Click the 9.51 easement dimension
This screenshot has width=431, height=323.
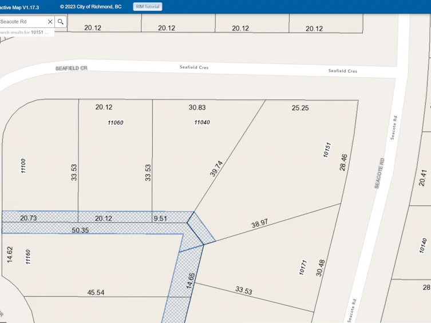[160, 218]
